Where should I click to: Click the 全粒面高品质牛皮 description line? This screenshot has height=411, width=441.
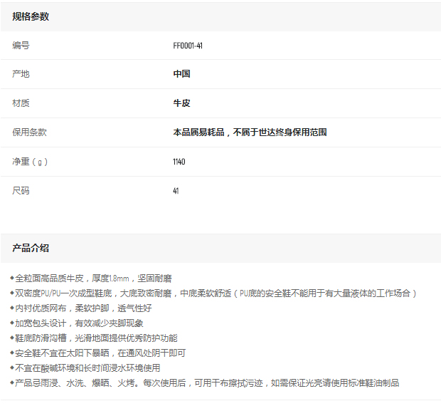pos(92,279)
